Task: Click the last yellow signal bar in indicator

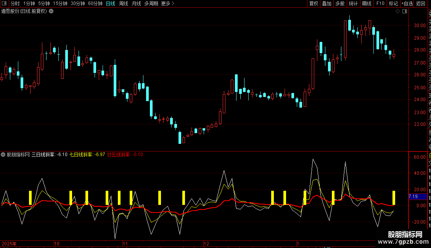Action: pyautogui.click(x=394, y=198)
